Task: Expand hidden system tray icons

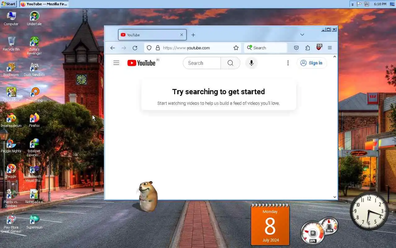Action: pyautogui.click(x=352, y=4)
